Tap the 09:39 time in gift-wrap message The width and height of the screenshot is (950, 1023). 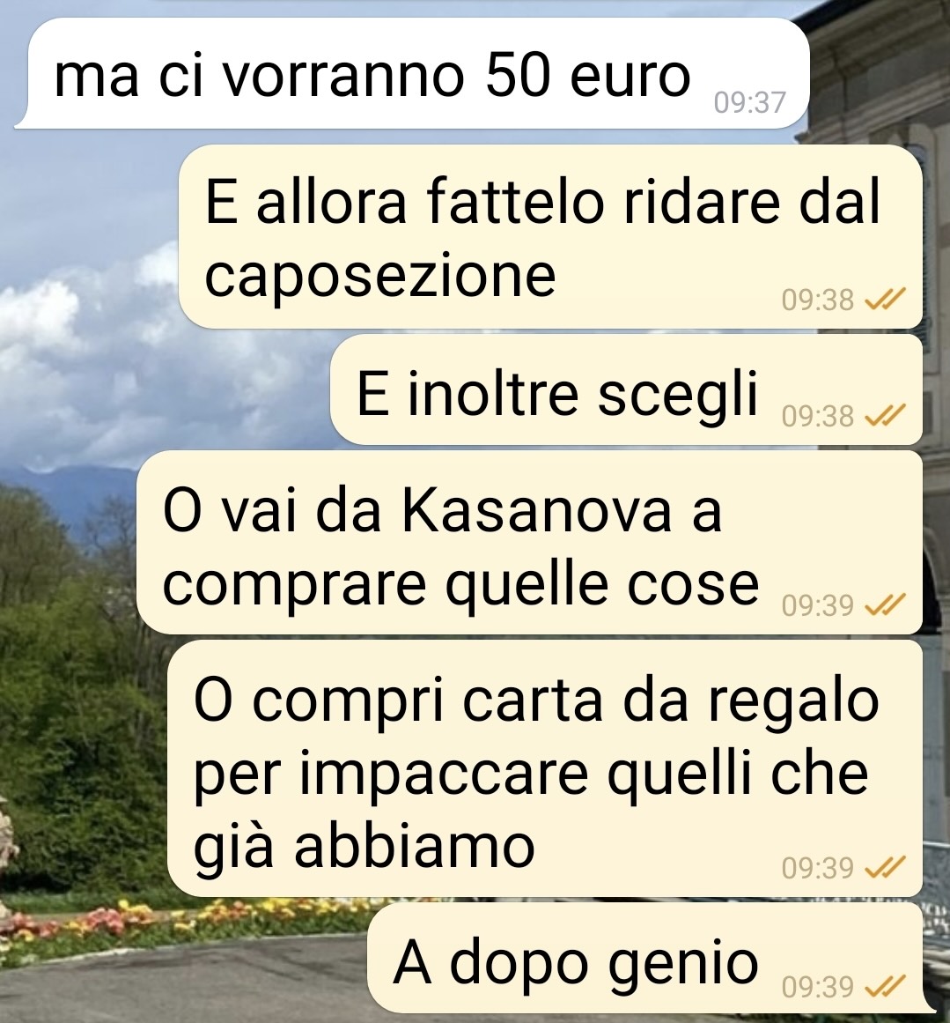(x=818, y=868)
